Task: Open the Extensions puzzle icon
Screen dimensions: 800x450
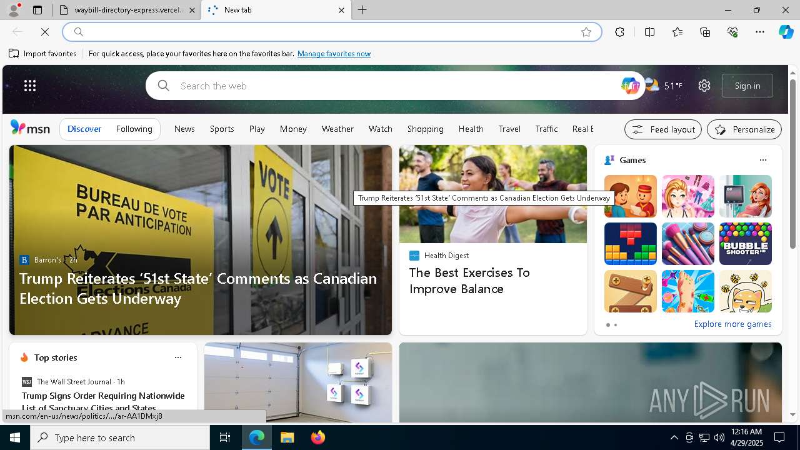Action: coord(619,32)
